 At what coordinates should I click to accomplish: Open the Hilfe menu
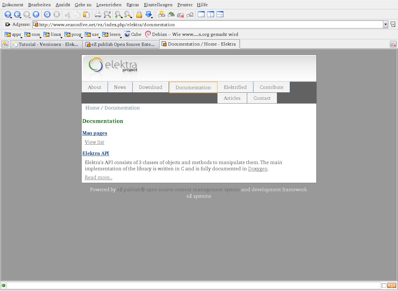click(x=202, y=5)
